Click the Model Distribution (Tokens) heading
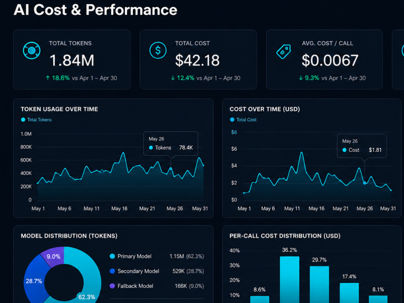 [69, 236]
